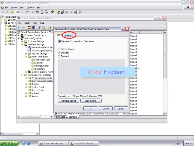Open the Explain tab
This screenshot has height=146, width=194.
pos(68,35)
